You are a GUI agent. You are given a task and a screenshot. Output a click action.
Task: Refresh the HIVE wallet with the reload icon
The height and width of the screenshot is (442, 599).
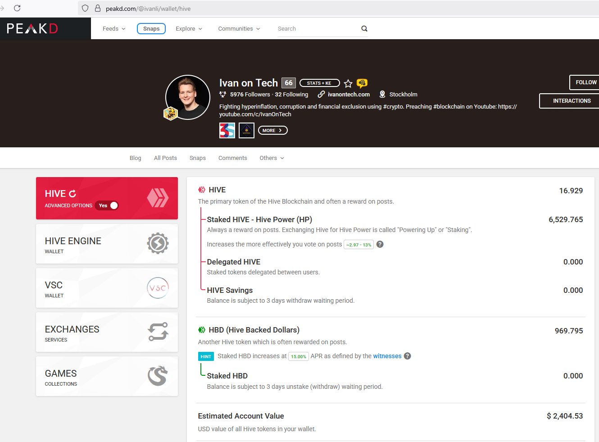[x=73, y=194]
